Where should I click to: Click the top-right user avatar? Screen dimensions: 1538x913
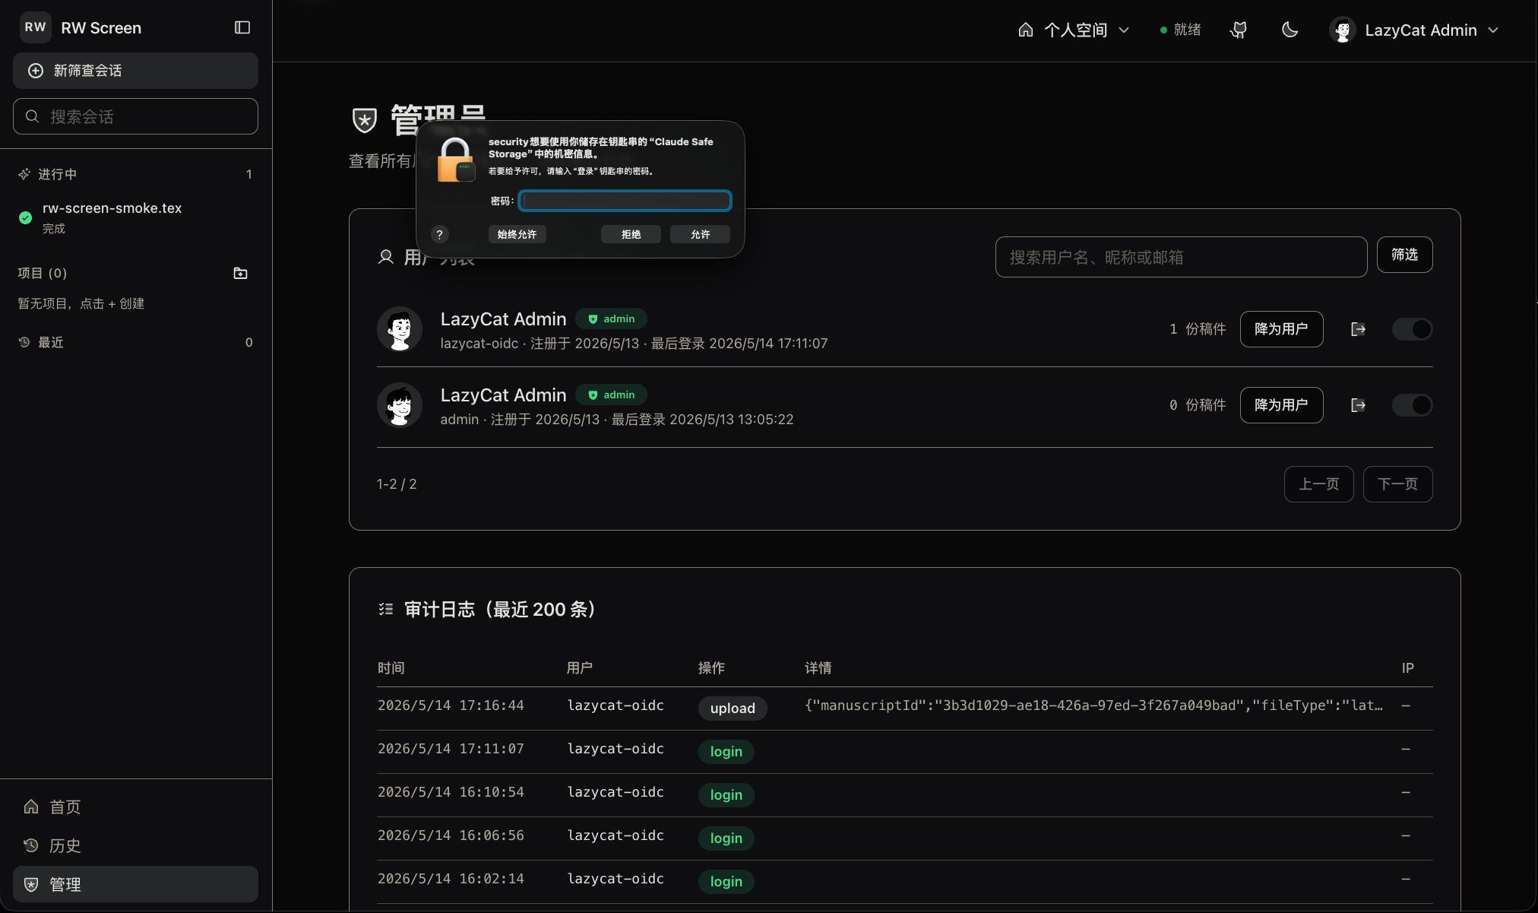(x=1343, y=30)
